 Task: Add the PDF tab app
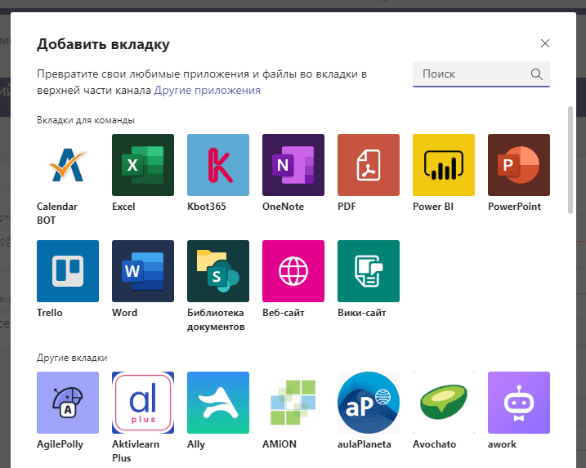click(x=369, y=165)
